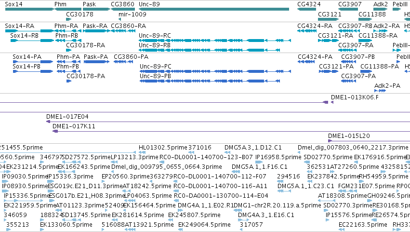Image resolution: width=410 pixels, height=232 pixels.
Task: Click the Sox14-PB protein label
Action: tap(26, 66)
